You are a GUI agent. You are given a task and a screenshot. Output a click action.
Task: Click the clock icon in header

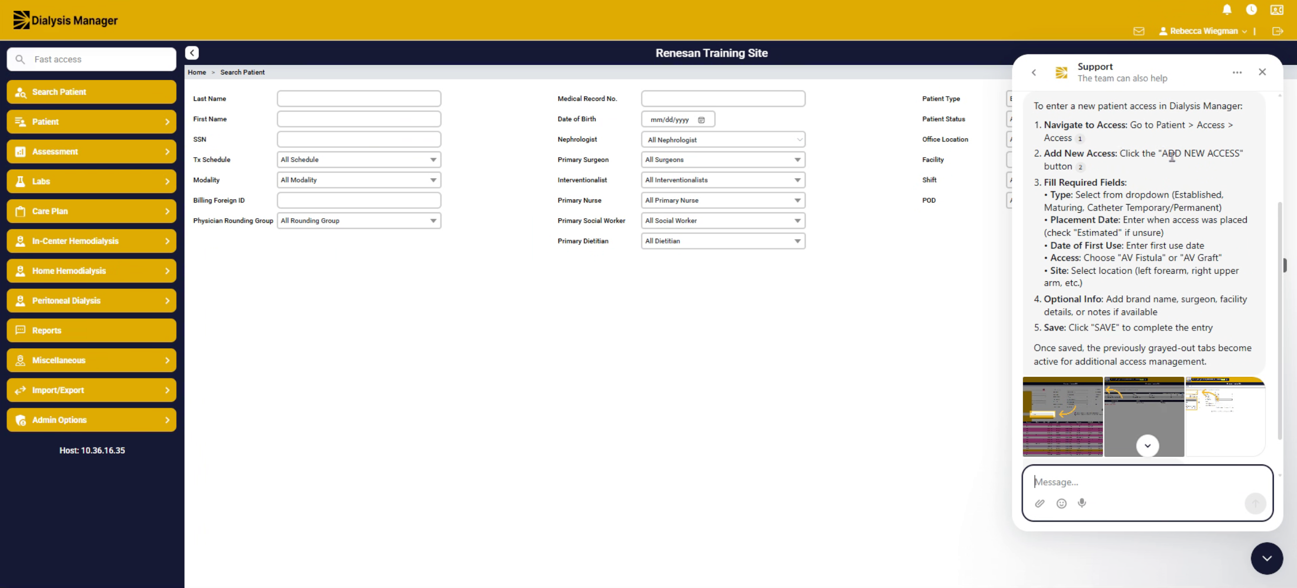(1251, 9)
